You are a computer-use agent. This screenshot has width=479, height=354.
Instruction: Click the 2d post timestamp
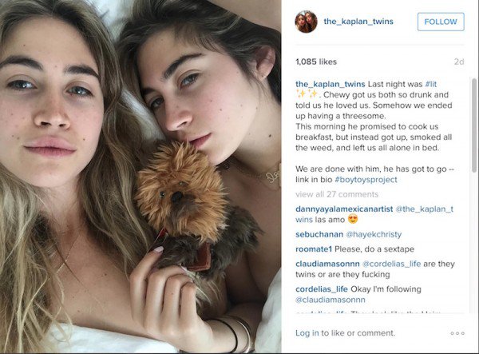point(459,62)
